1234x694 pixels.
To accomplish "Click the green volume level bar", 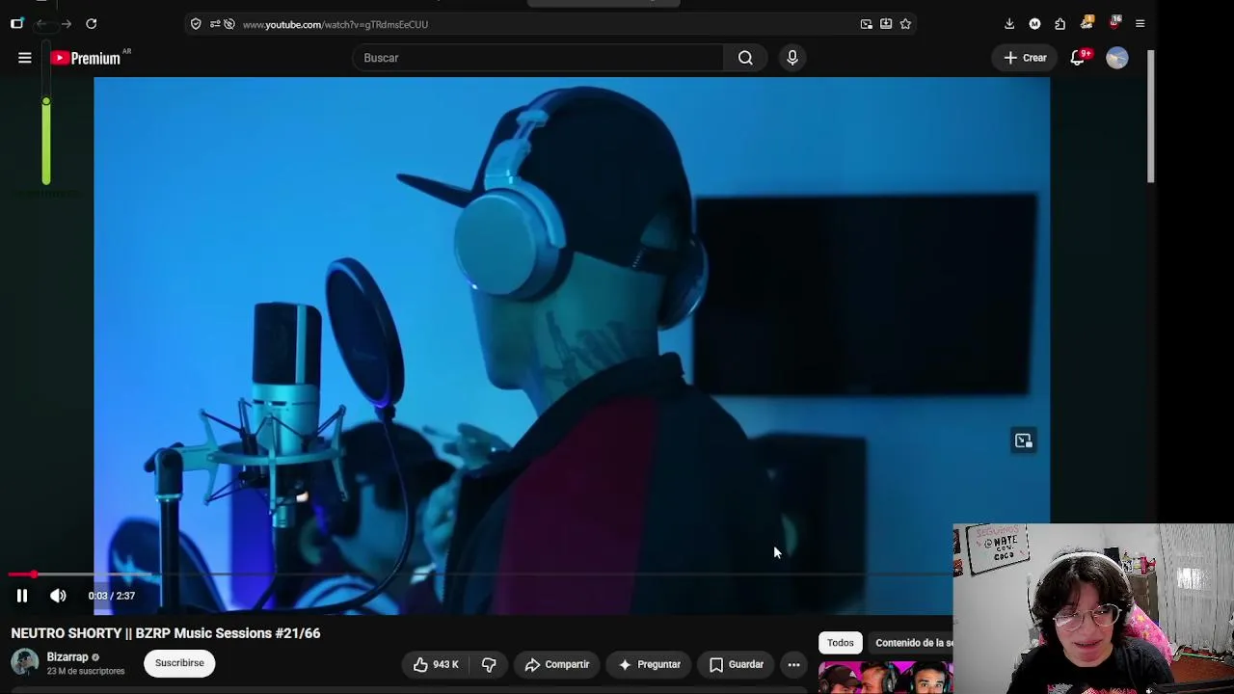I will (x=45, y=141).
